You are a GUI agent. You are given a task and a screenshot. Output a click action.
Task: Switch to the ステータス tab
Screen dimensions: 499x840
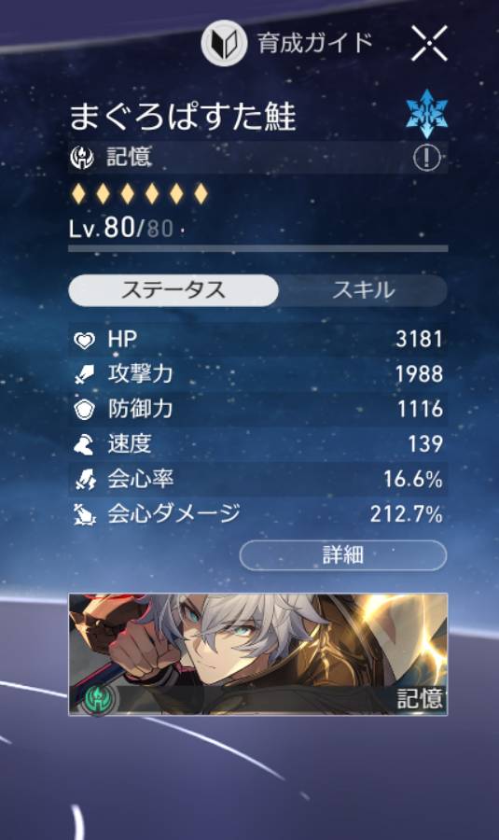coord(173,290)
